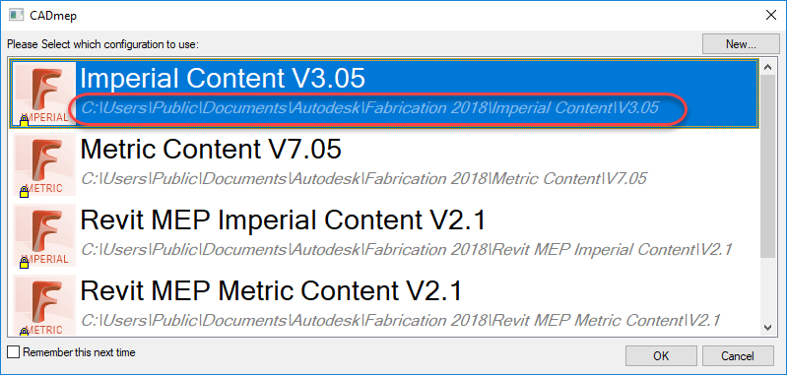Dismiss dialog with Cancel button
Image resolution: width=787 pixels, height=375 pixels.
coord(738,356)
